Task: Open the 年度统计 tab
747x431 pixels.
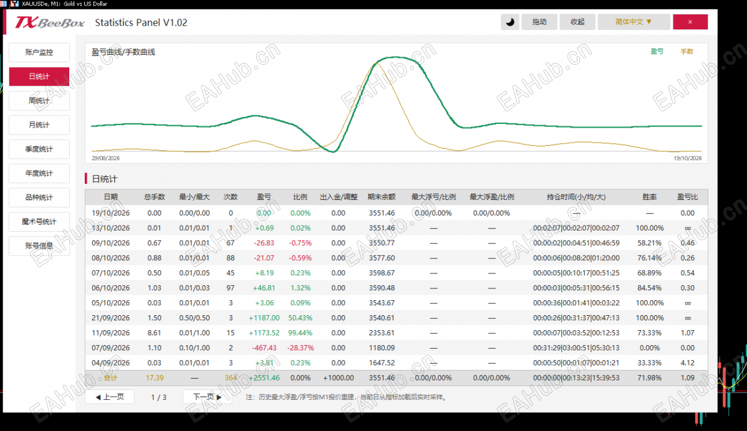Action: [39, 173]
